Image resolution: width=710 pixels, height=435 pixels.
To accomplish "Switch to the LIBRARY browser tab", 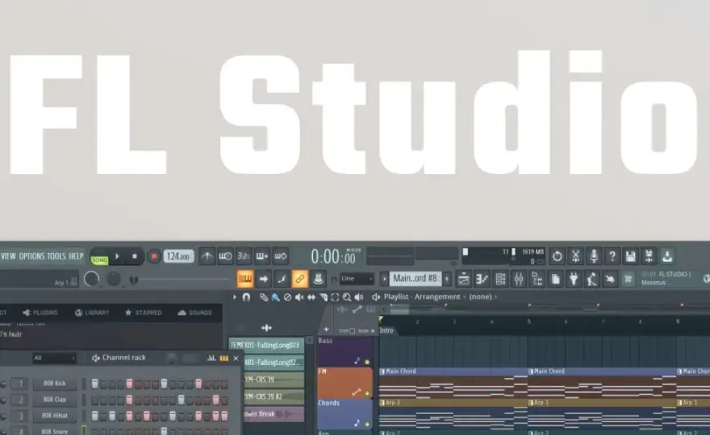I will click(92, 313).
